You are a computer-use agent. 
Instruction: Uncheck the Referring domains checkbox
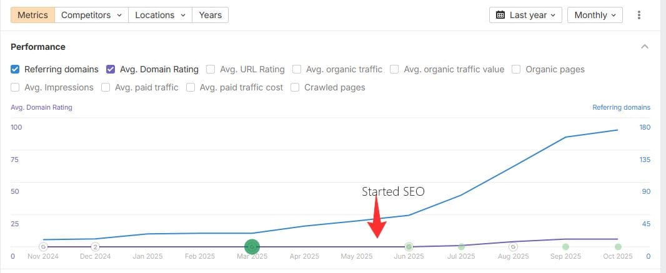tap(16, 69)
